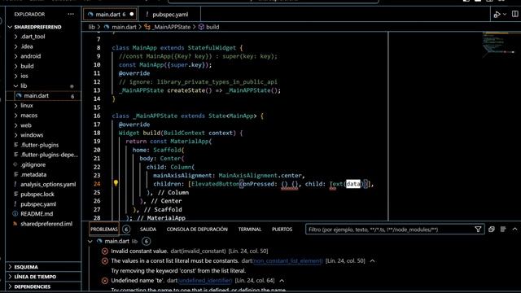
Task: Collapse the main.dart group in Problems list
Action: (90, 242)
